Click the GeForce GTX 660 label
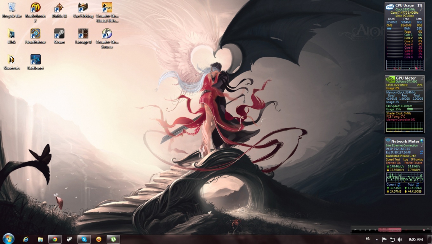 coord(406,82)
